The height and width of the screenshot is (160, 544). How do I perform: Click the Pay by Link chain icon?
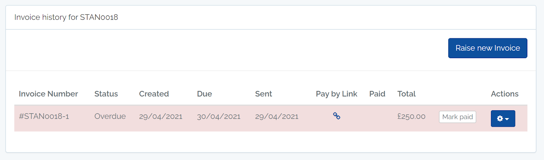(x=337, y=116)
